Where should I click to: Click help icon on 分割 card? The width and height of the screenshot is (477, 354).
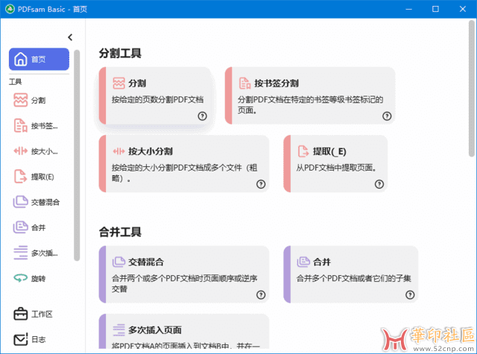[202, 116]
